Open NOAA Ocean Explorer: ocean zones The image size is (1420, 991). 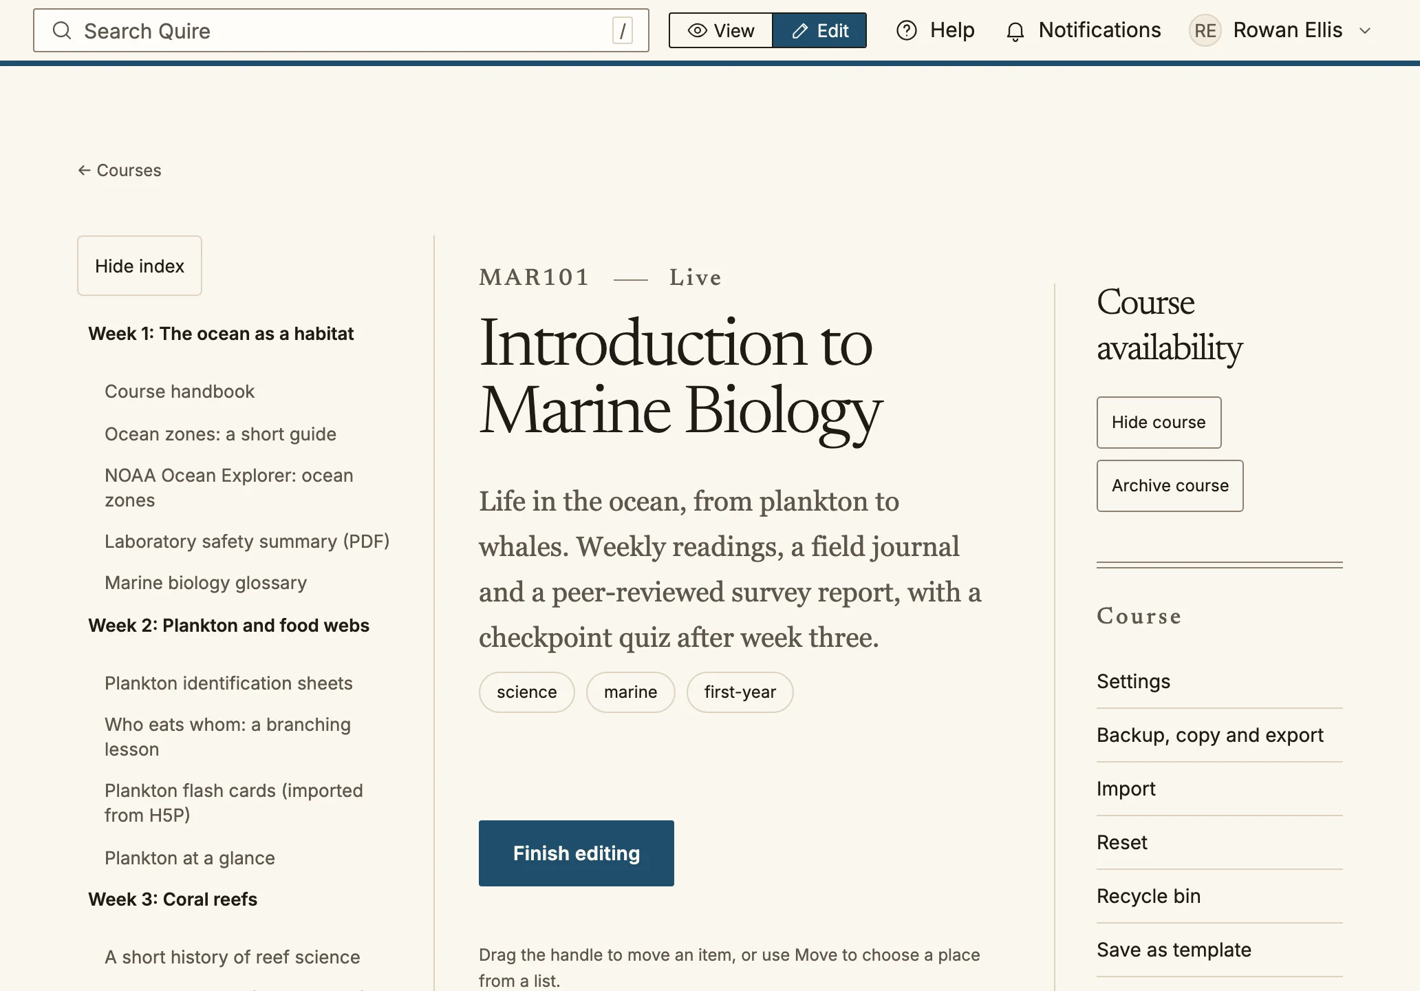pos(229,488)
